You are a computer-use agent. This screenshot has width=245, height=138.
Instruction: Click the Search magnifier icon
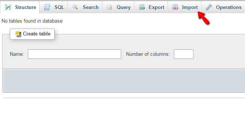point(75,7)
